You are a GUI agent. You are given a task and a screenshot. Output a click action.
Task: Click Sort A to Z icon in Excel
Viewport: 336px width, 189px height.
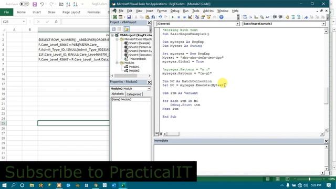[68, 4]
